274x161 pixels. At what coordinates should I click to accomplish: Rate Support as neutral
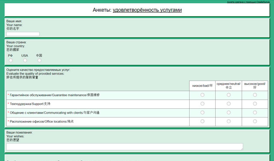[x=229, y=104]
